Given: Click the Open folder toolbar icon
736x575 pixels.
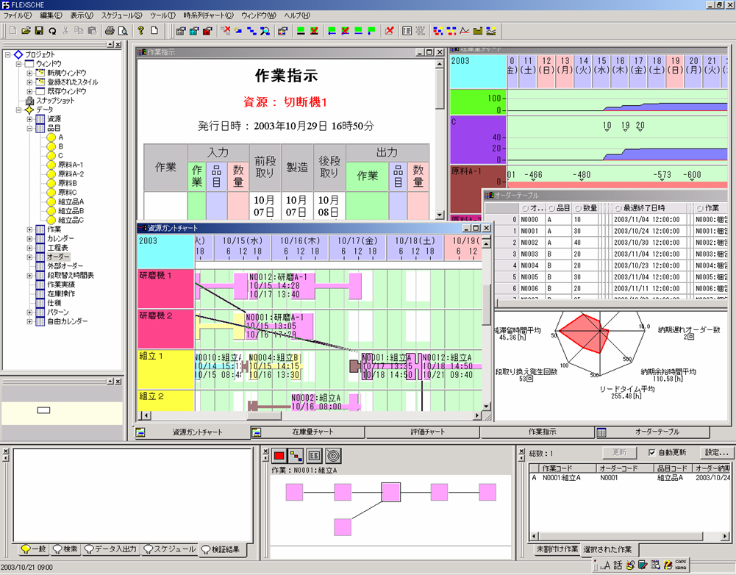Looking at the screenshot, I should pyautogui.click(x=26, y=31).
